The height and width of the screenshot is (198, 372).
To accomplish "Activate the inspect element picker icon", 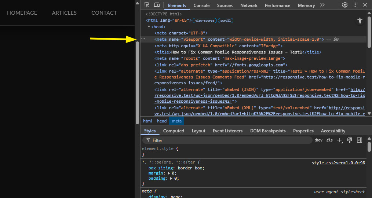I will pos(146,5).
